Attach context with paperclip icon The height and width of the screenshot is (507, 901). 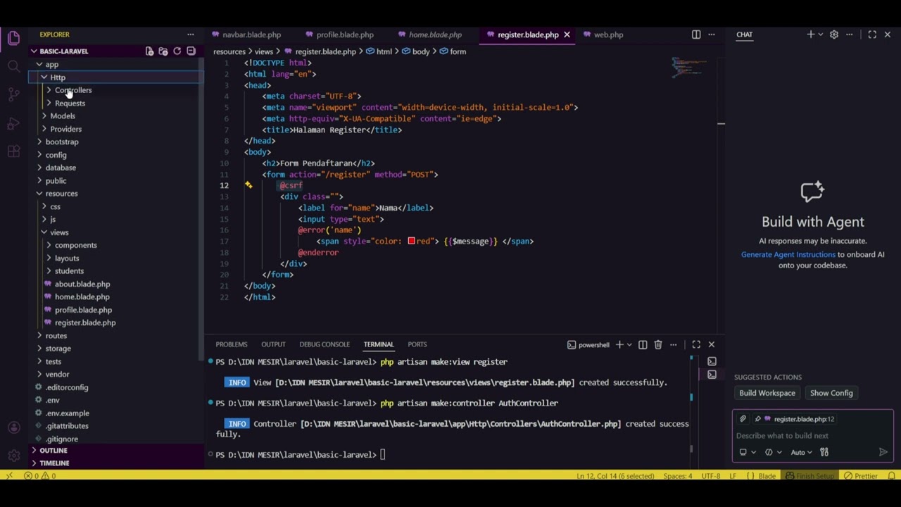point(743,419)
